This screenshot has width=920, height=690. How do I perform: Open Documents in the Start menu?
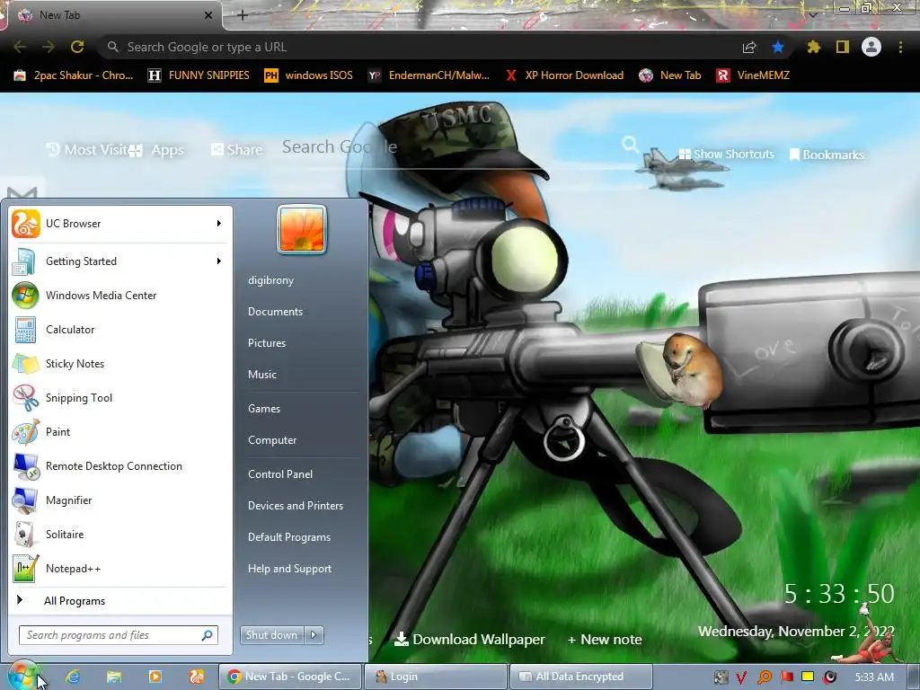tap(275, 312)
